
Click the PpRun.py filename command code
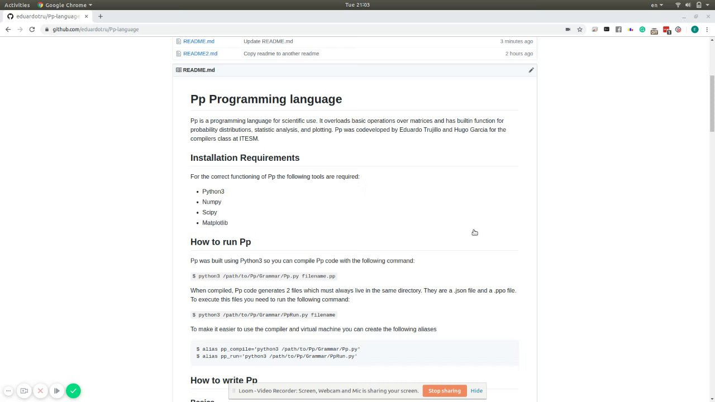[264, 315]
